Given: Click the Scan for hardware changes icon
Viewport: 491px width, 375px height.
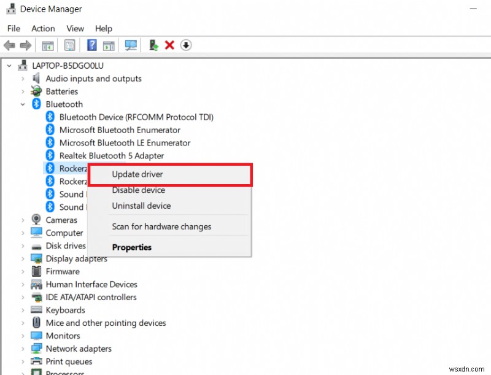Looking at the screenshot, I should click(131, 45).
